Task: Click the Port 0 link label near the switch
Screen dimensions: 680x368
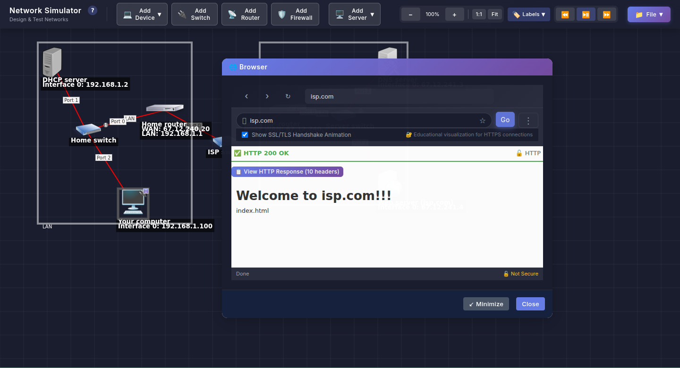Action: 118,121
